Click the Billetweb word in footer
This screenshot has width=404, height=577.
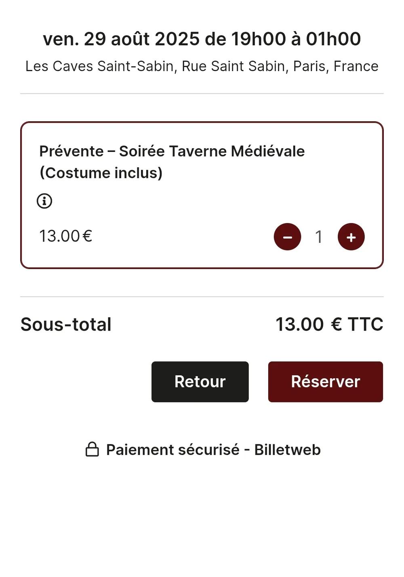click(x=287, y=450)
